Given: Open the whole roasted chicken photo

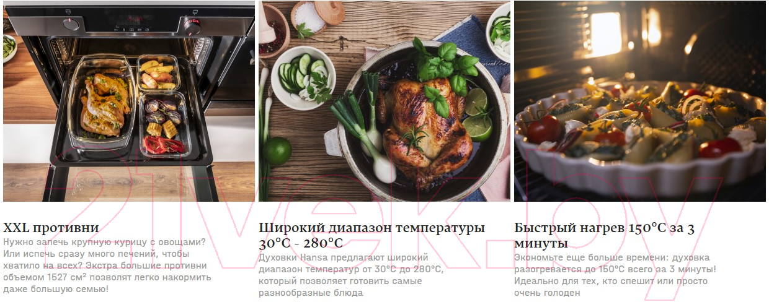Looking at the screenshot, I should click(x=384, y=101).
